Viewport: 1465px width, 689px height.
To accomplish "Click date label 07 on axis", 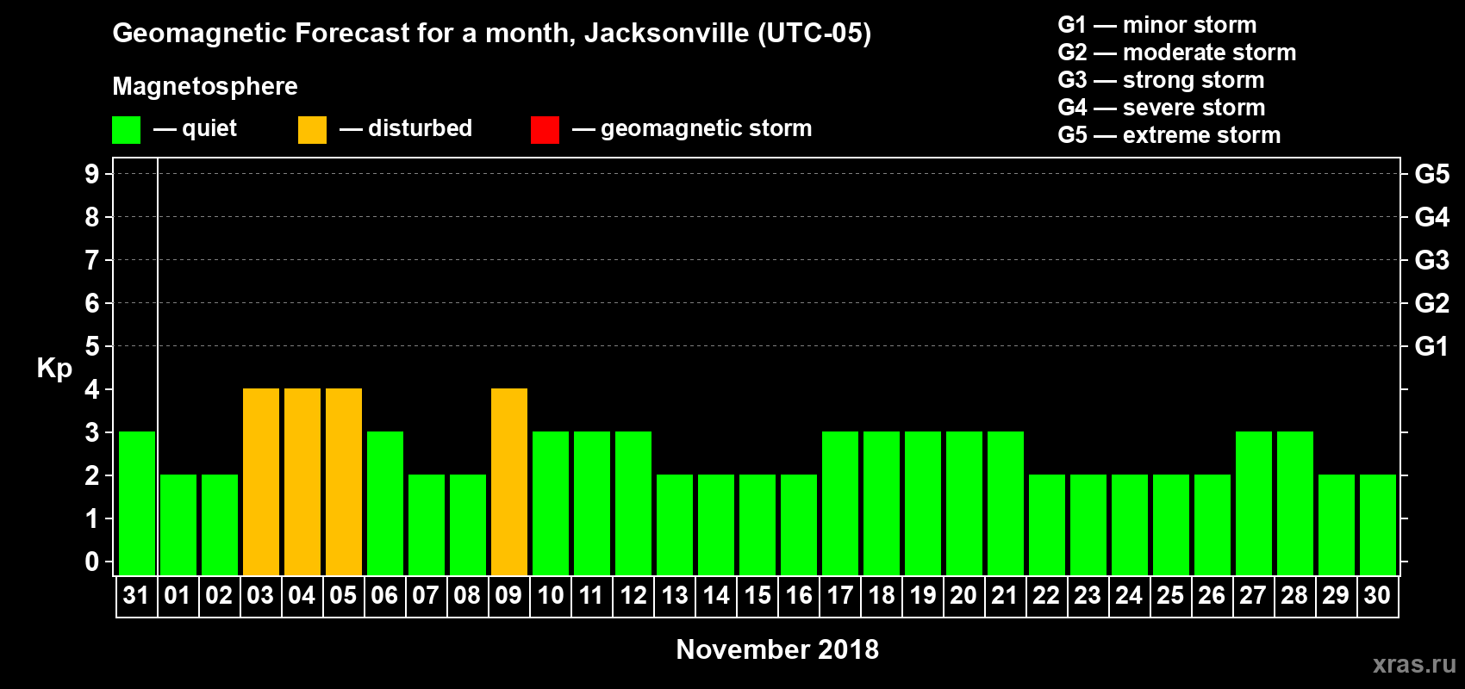I will (426, 595).
